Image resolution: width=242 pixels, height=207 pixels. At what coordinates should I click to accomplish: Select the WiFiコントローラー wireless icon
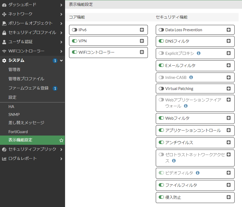click(4, 51)
